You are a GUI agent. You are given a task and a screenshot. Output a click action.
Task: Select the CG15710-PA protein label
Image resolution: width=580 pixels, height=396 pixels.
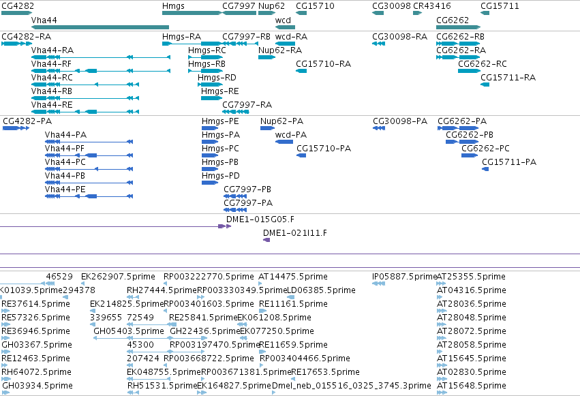coord(324,149)
